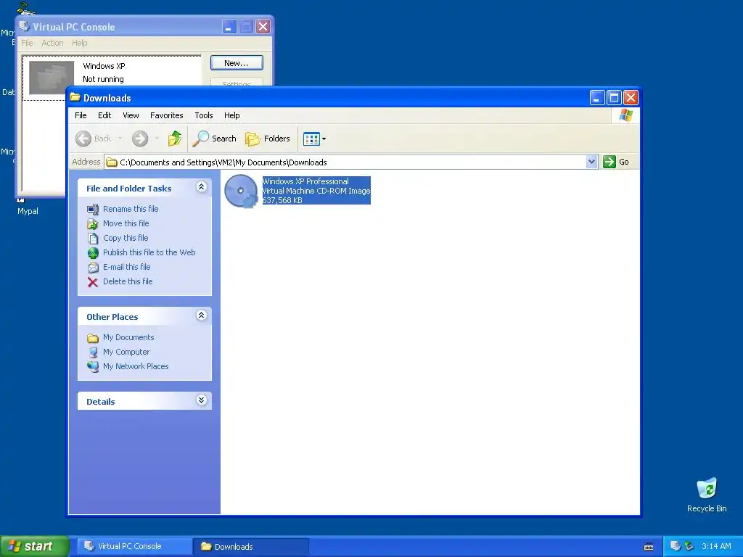Viewport: 743px width, 557px height.
Task: Expand the Details panel
Action: tap(202, 400)
